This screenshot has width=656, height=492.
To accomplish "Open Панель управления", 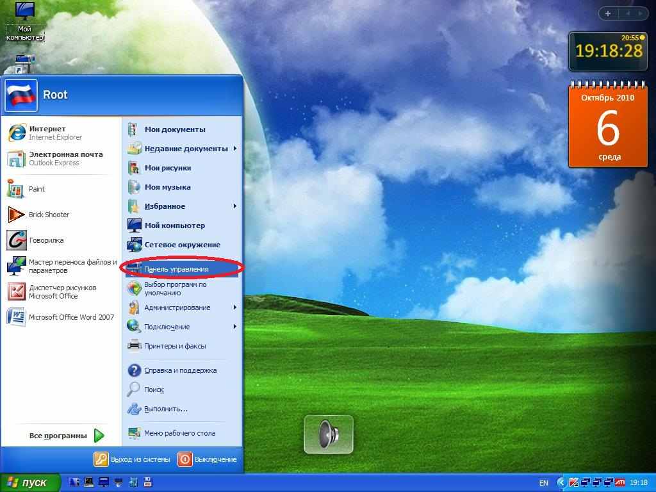I will click(x=183, y=269).
